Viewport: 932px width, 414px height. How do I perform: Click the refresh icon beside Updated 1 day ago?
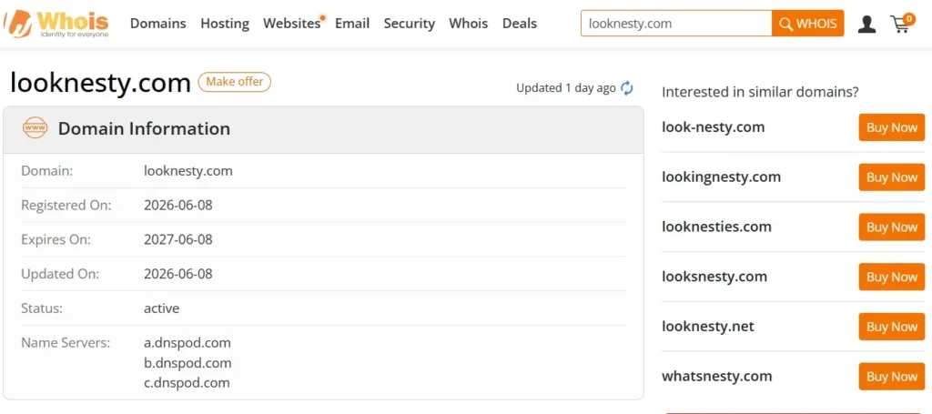626,88
